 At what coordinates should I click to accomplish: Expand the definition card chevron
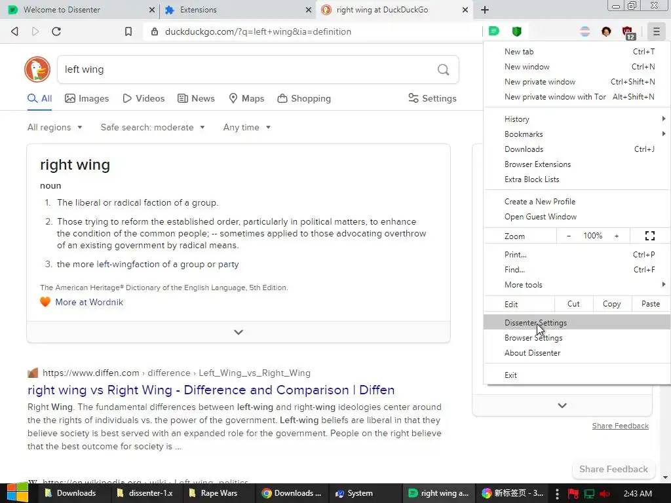coord(239,332)
